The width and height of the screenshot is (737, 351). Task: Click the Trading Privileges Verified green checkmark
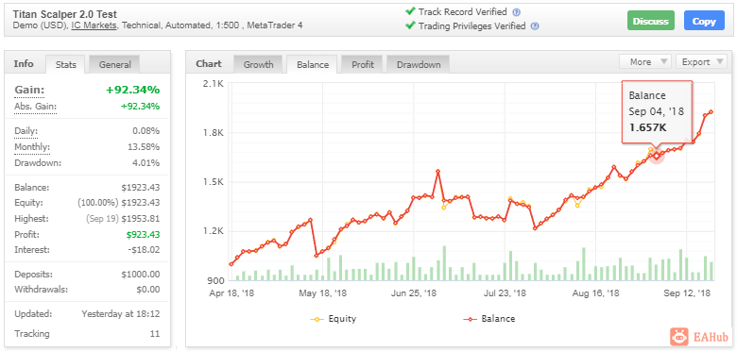[411, 25]
